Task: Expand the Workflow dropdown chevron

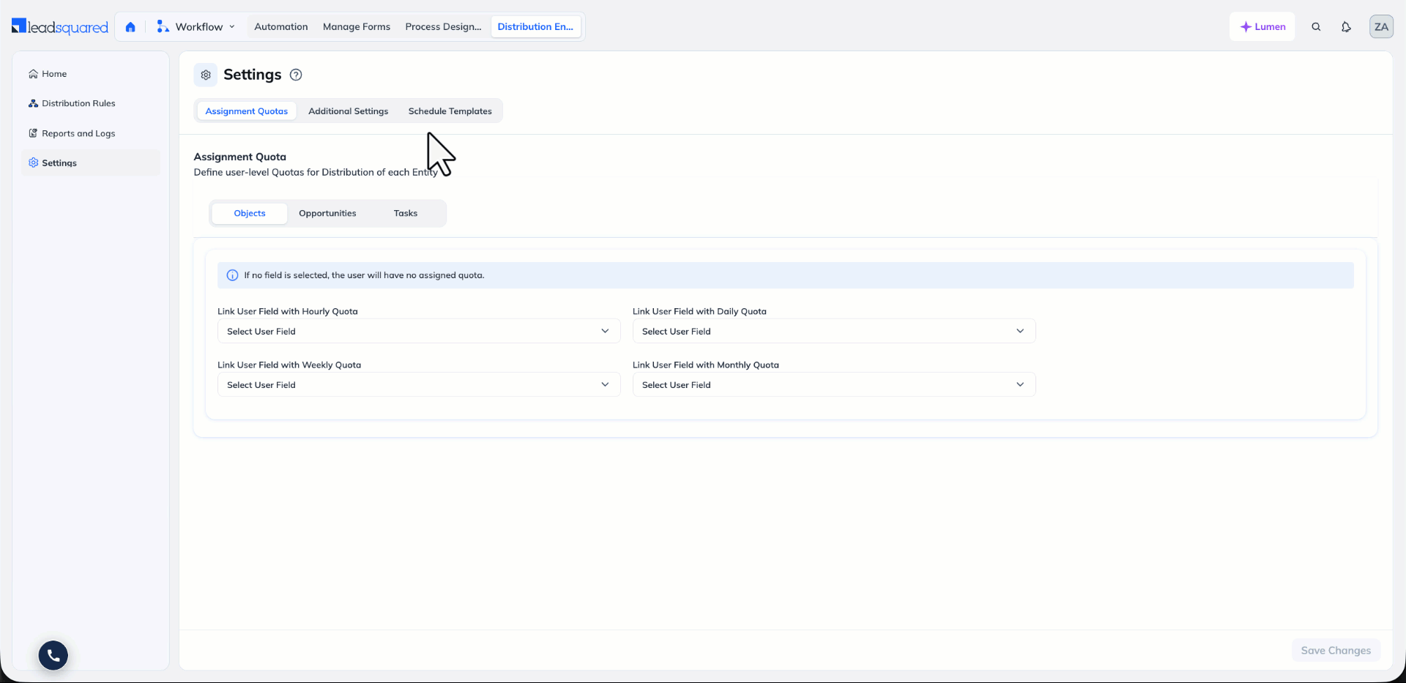Action: pos(232,27)
